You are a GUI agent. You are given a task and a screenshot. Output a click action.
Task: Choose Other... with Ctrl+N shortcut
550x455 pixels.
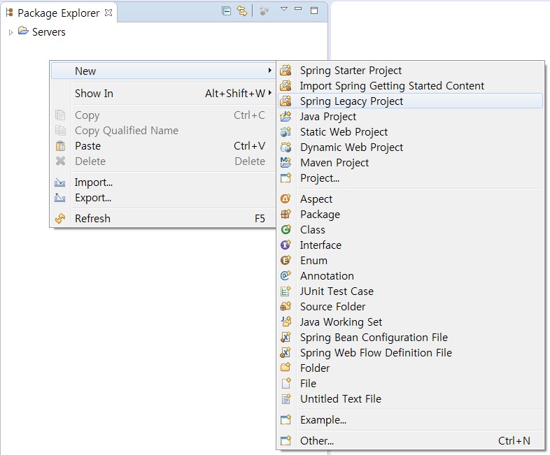[410, 440]
